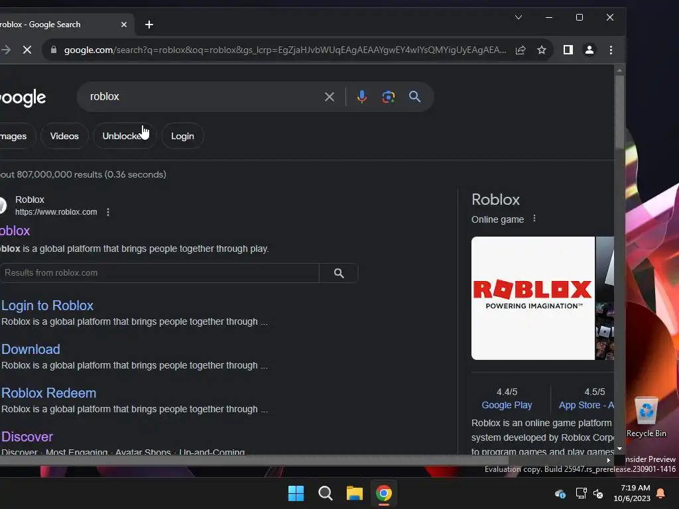
Task: Open Roblox logo image thumbnail
Action: (533, 298)
